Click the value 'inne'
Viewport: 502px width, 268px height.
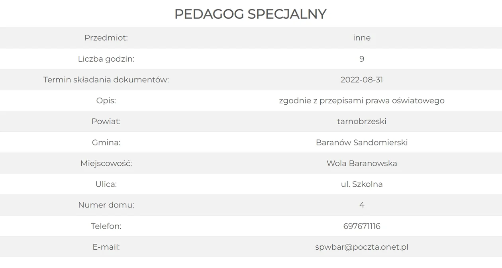click(x=362, y=38)
